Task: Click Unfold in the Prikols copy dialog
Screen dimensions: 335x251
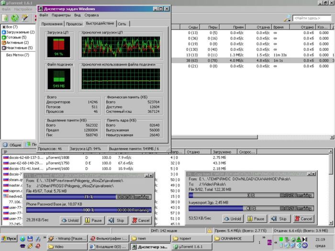Action: click(233, 219)
